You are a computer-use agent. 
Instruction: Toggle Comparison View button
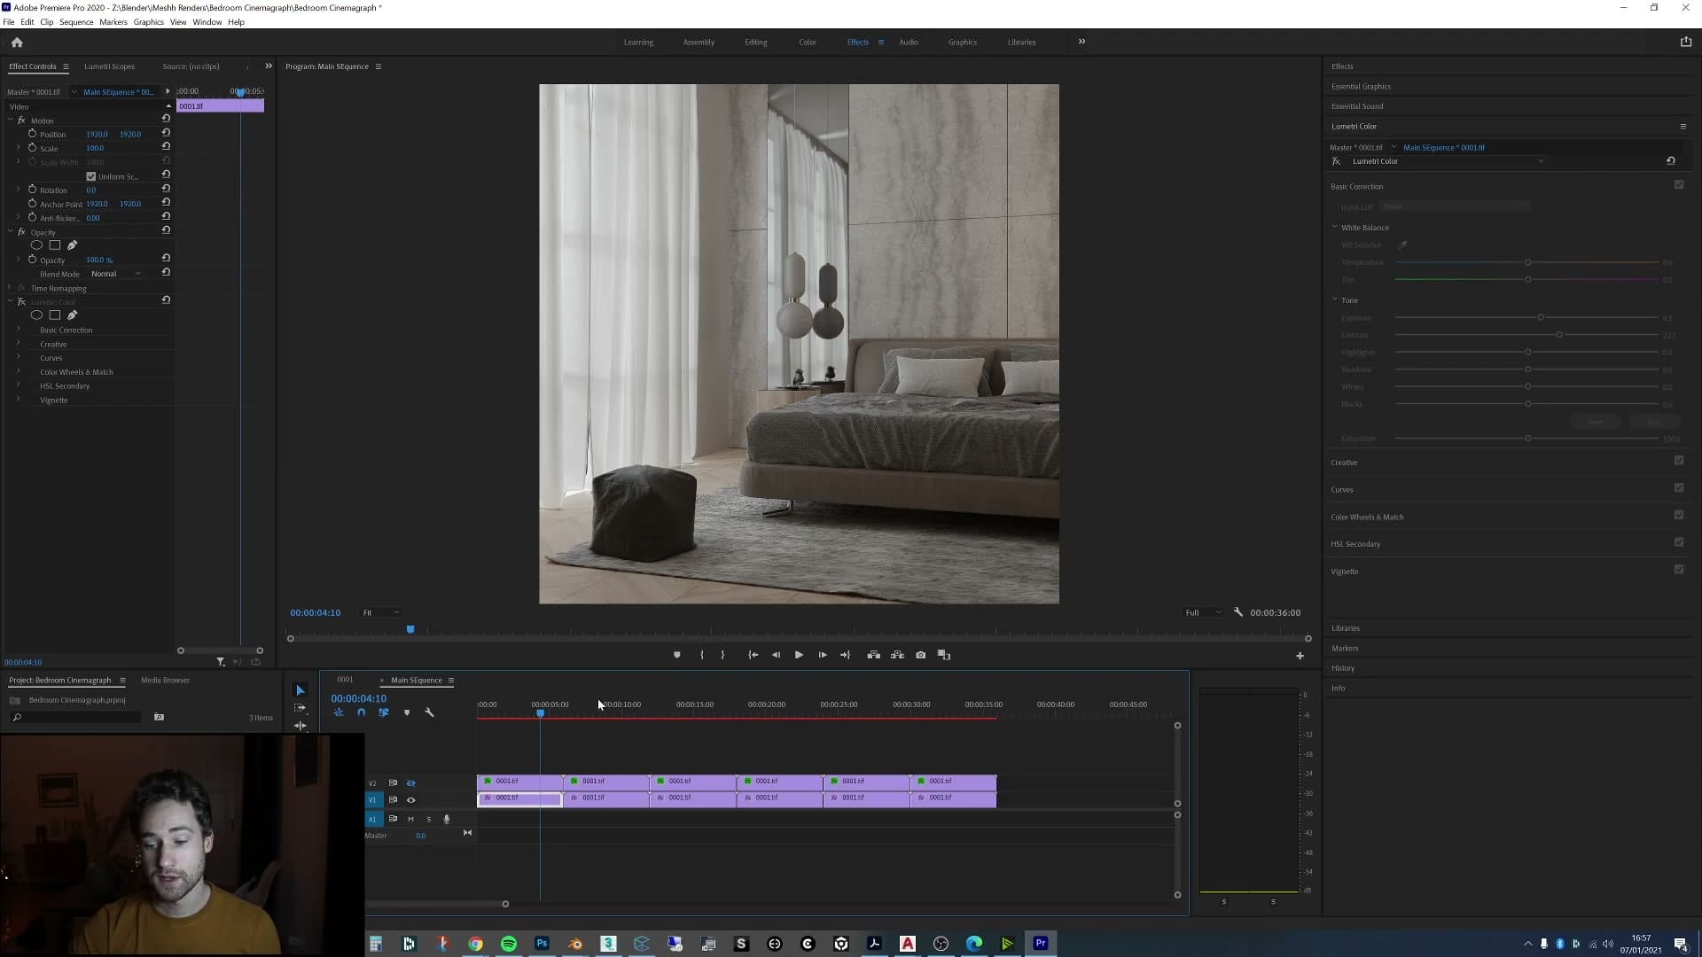[944, 655]
